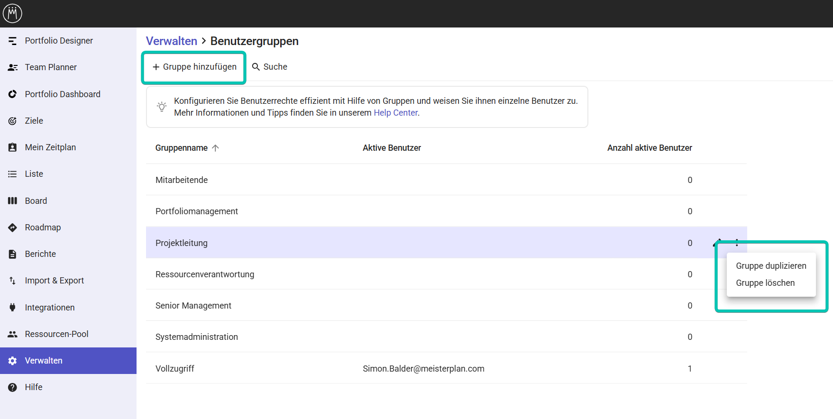Open Hilfe via its question mark icon

coord(13,387)
